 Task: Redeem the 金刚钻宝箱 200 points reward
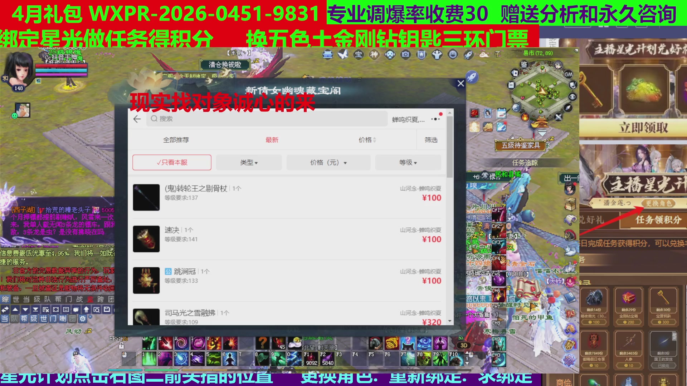pyautogui.click(x=628, y=307)
